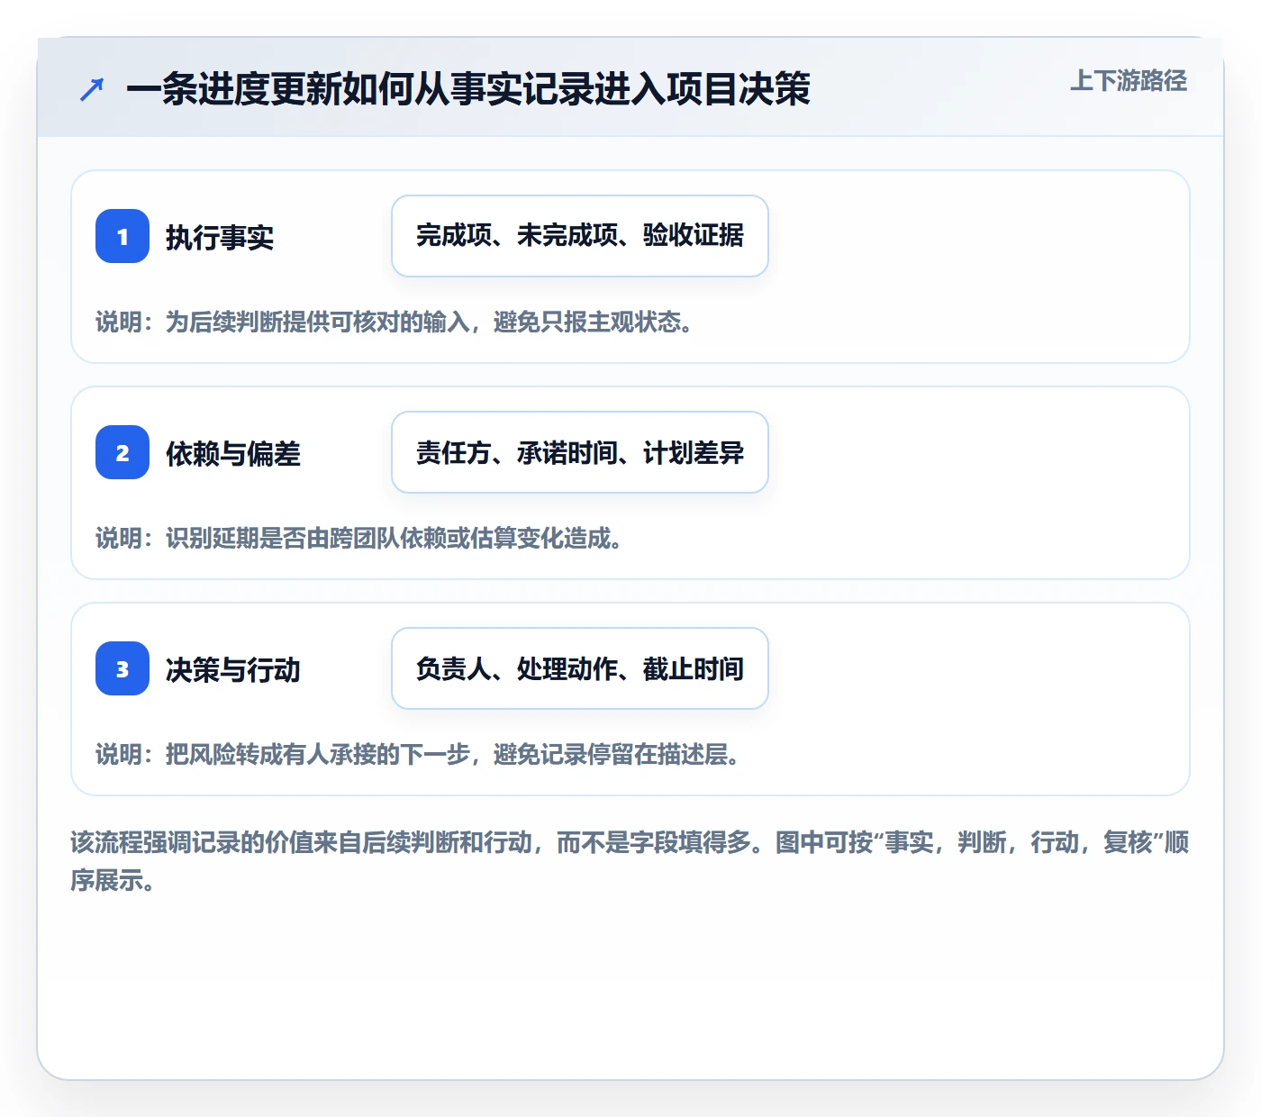Click the number 3 step badge
Image resolution: width=1261 pixels, height=1117 pixels.
click(122, 668)
